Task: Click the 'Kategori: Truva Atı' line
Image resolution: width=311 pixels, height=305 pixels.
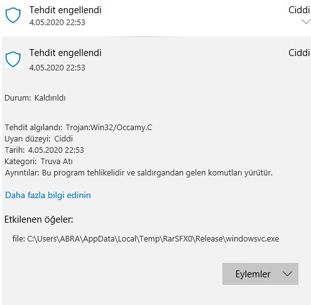Action: [x=38, y=162]
